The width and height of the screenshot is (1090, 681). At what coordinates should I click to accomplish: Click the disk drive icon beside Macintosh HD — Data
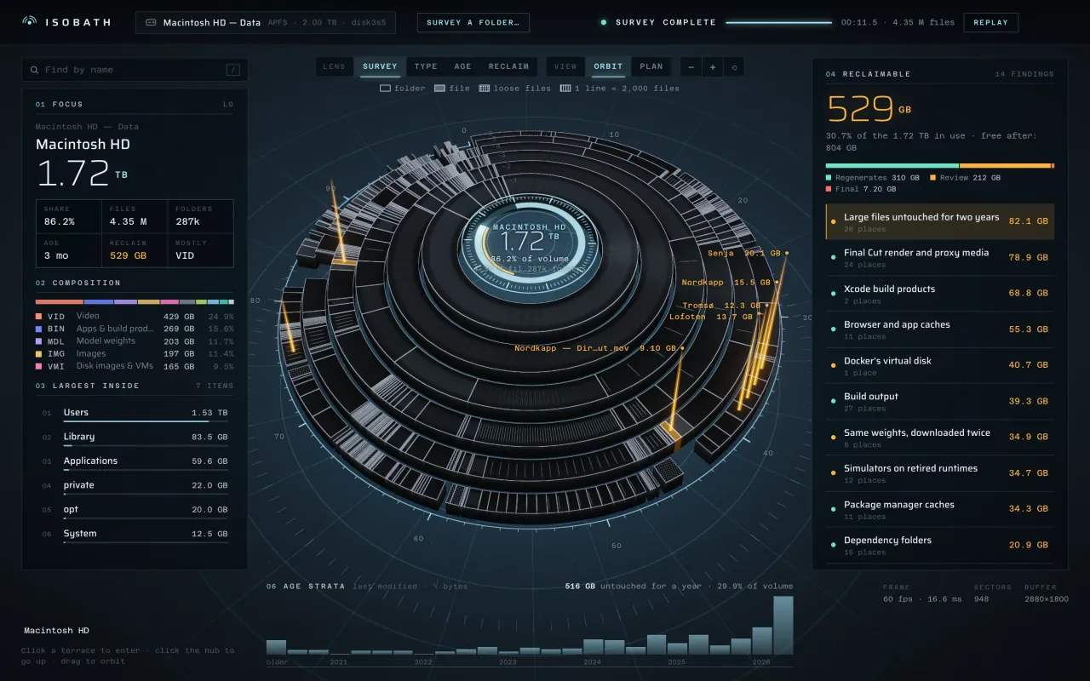(x=151, y=23)
